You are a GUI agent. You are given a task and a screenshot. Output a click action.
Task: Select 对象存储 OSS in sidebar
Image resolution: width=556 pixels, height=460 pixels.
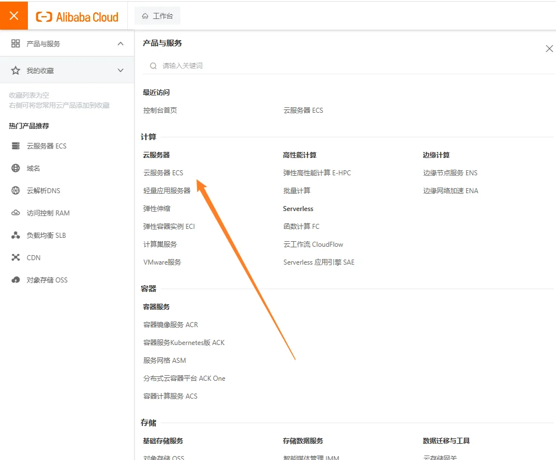point(47,280)
